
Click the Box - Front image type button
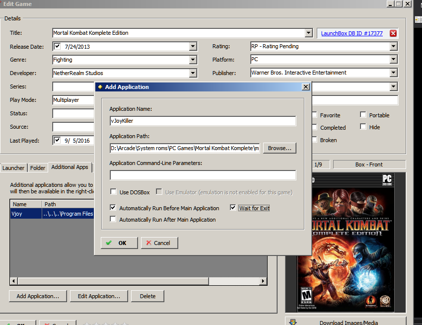click(369, 164)
